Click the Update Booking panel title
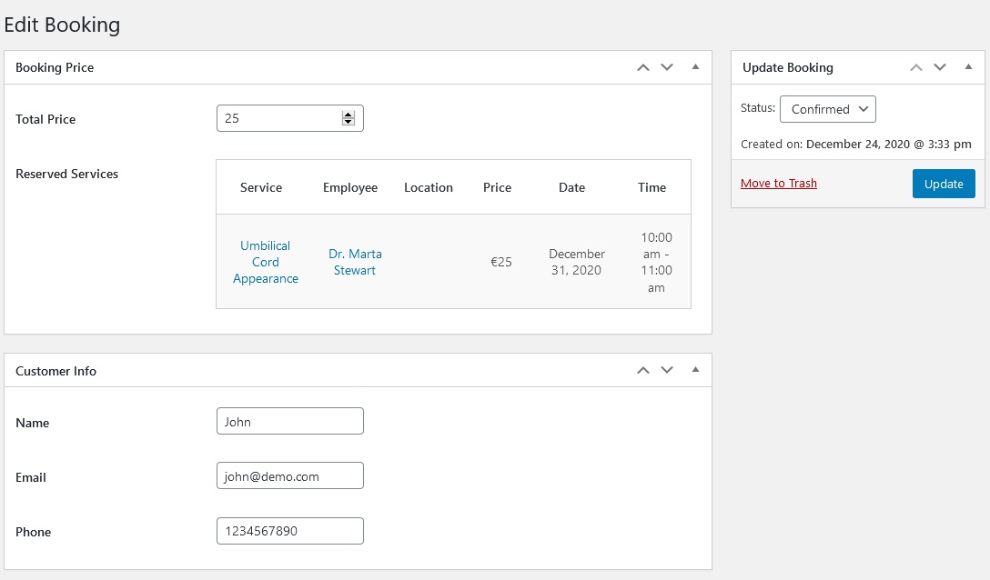 (787, 67)
